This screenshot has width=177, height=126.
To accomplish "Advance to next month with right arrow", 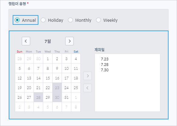I will (x=69, y=41).
